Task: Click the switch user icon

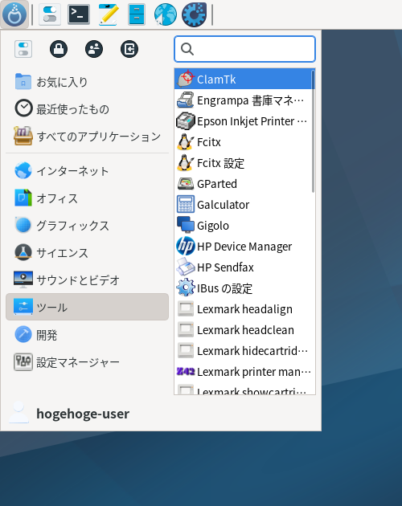Action: tap(94, 49)
